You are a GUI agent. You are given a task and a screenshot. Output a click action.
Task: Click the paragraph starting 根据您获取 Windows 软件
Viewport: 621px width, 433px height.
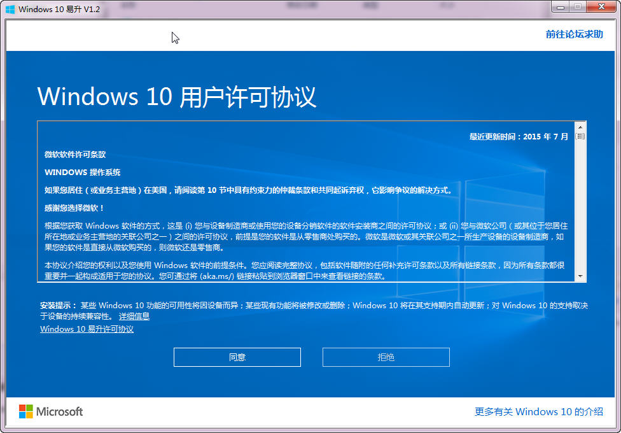(x=306, y=237)
